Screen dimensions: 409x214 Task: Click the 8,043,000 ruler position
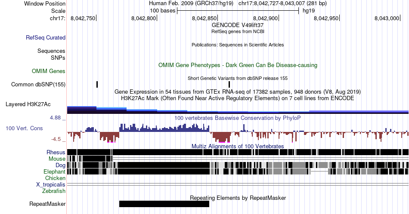pos(387,18)
